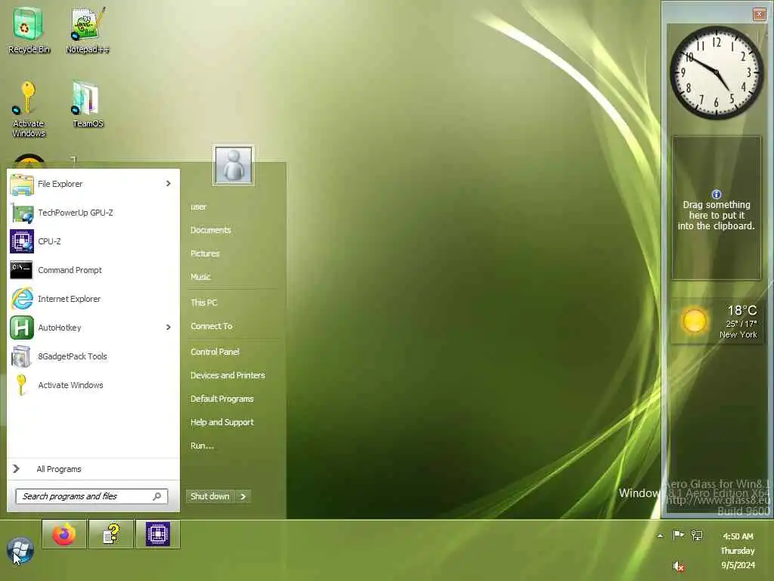Click the Internet Explorer icon
This screenshot has width=774, height=581.
[22, 299]
